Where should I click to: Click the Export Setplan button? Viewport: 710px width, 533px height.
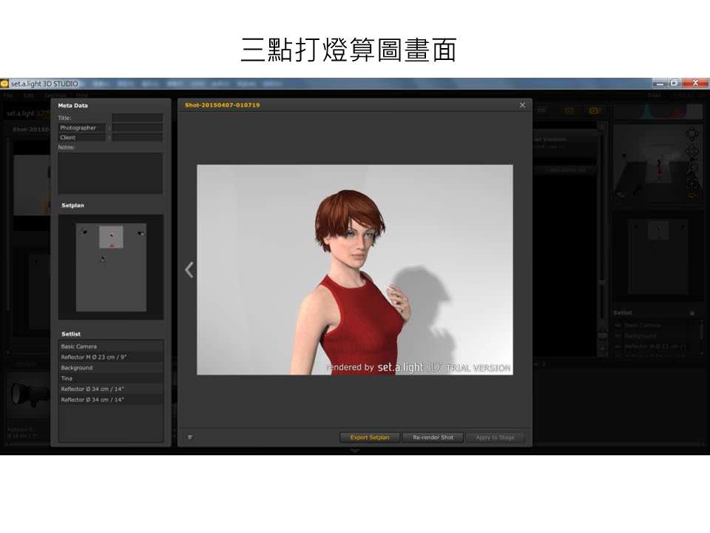370,438
